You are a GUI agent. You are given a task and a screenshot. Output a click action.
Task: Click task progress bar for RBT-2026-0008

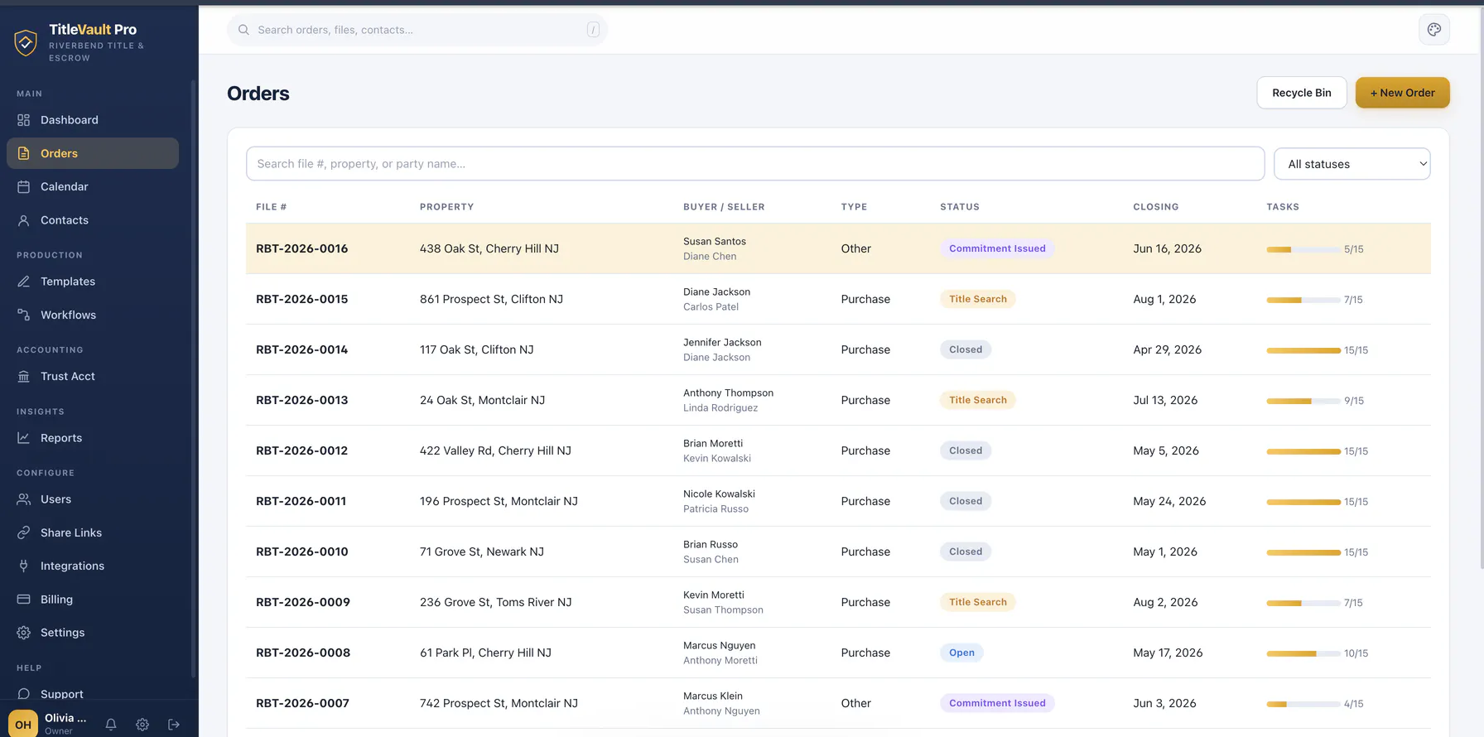click(x=1303, y=653)
